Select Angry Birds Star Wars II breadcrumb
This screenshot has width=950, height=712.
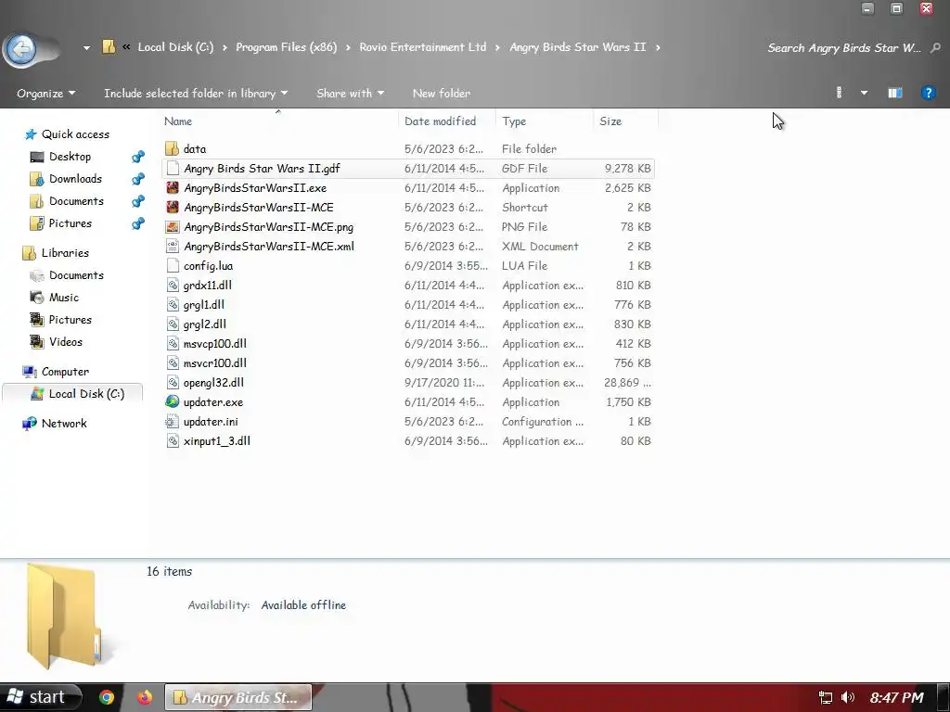[577, 46]
